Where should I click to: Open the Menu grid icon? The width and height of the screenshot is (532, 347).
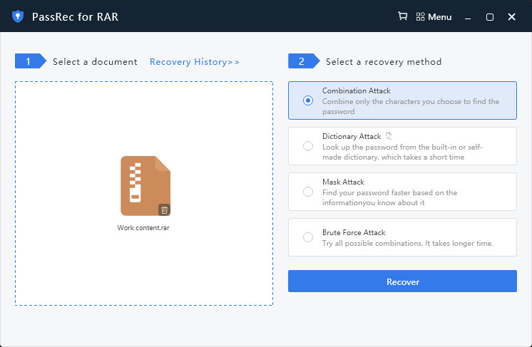click(420, 16)
